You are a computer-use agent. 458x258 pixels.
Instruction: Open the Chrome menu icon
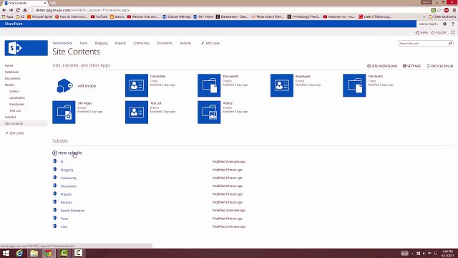[x=454, y=10]
